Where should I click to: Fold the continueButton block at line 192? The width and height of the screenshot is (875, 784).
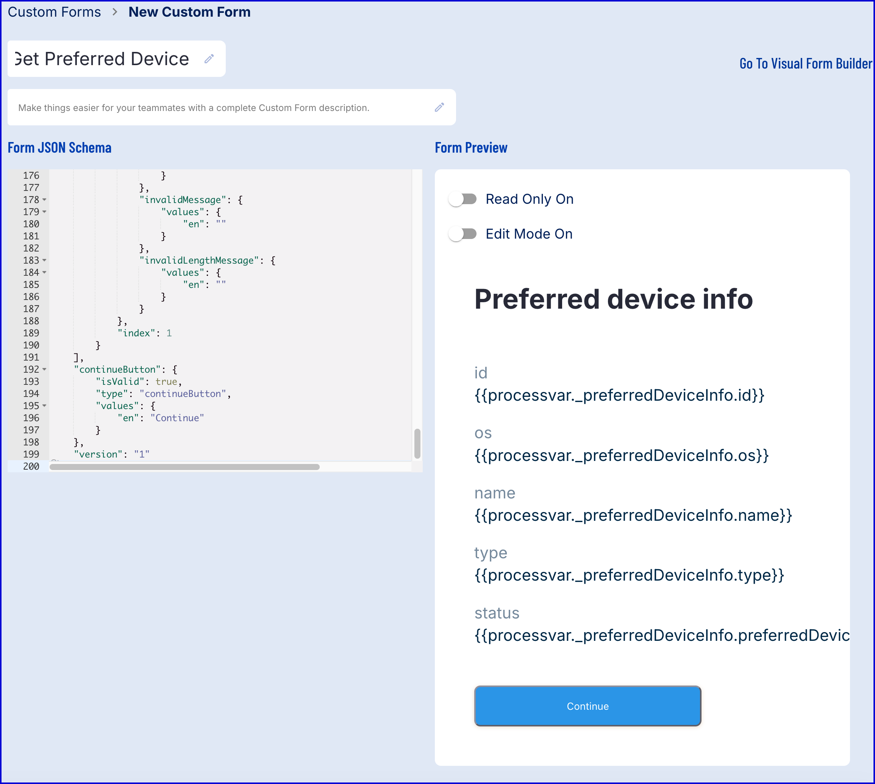(44, 370)
